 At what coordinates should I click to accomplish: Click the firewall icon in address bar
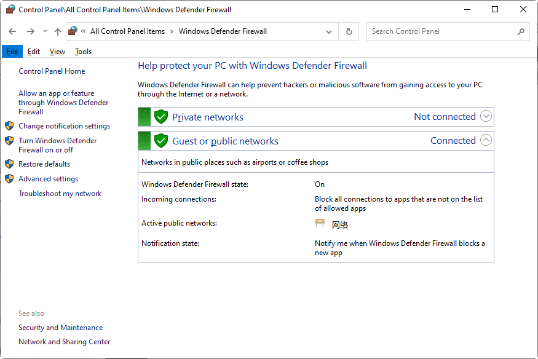73,31
